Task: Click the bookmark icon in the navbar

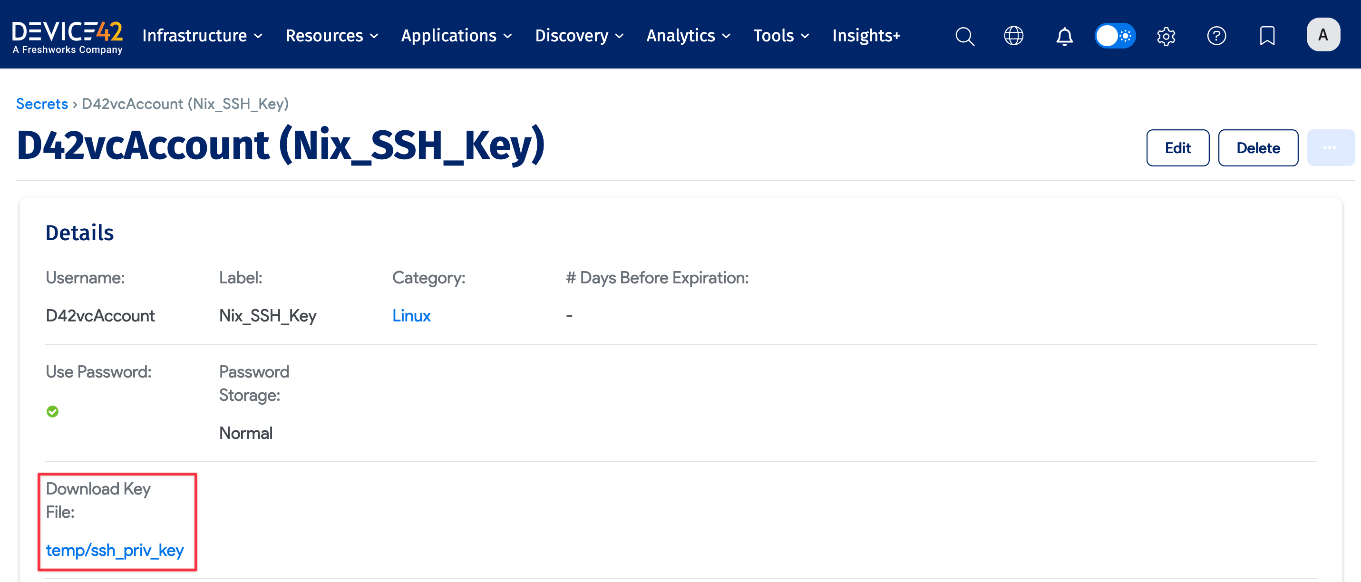Action: click(1267, 35)
